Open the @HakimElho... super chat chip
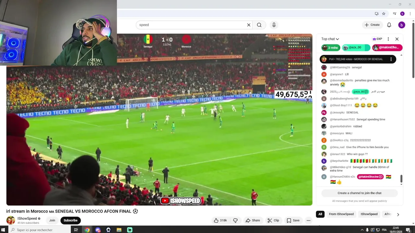Screen dimensions: 415x233 pos(387,48)
